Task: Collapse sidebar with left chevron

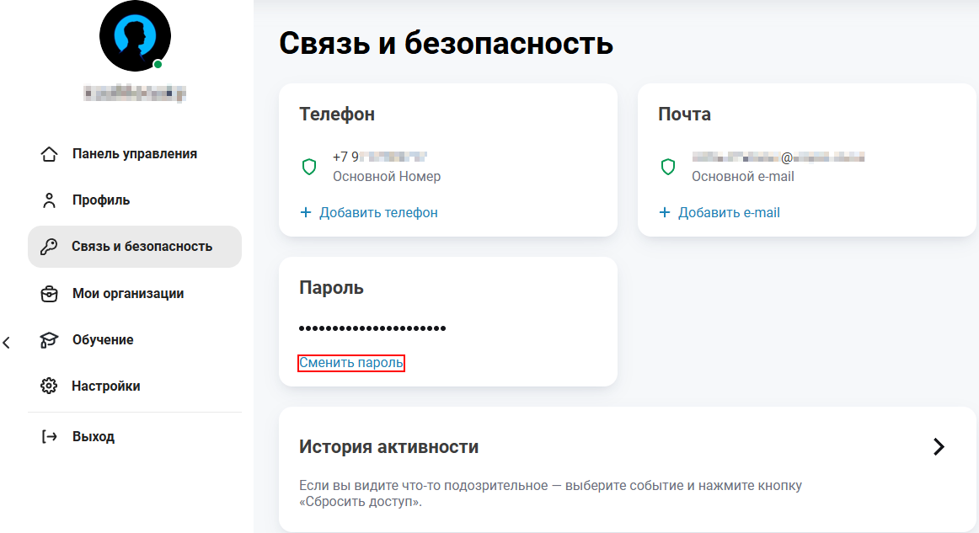Action: pyautogui.click(x=6, y=342)
